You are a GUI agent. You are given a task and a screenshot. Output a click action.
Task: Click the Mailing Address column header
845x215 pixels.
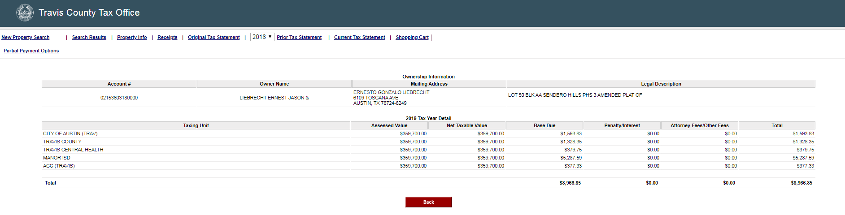pyautogui.click(x=429, y=84)
